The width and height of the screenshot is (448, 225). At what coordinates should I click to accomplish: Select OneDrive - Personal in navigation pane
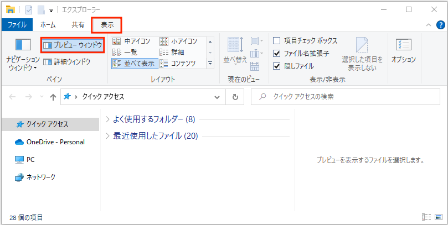click(55, 142)
